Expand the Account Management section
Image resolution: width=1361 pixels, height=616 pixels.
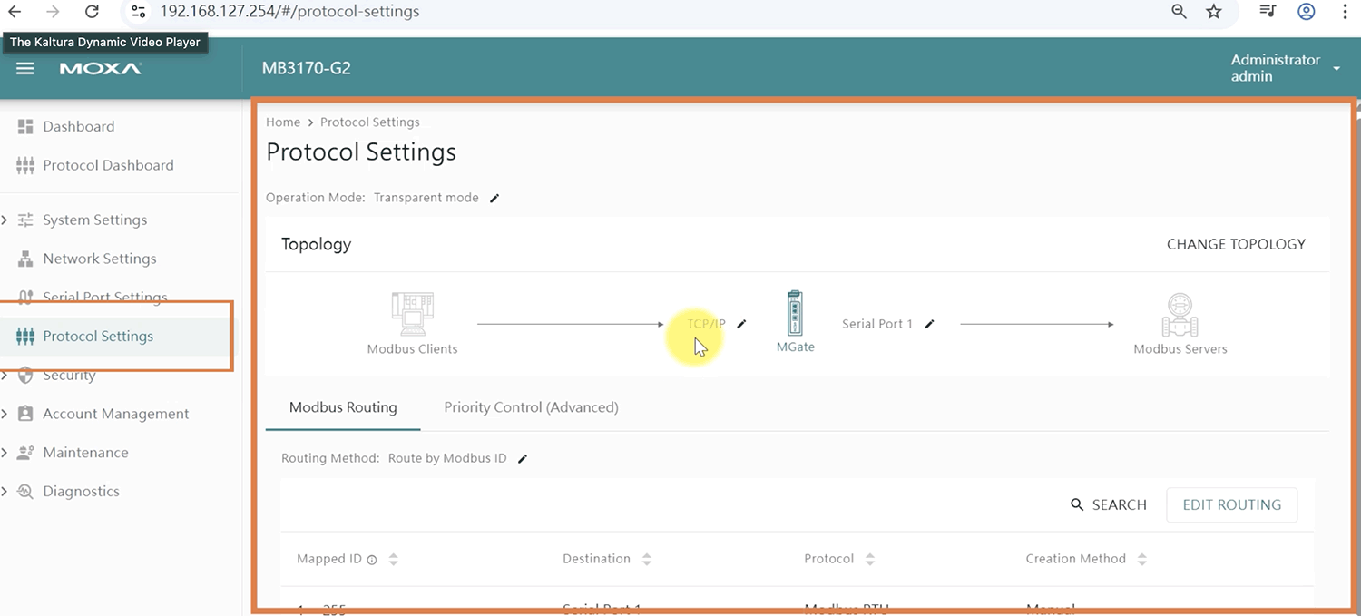pos(115,414)
